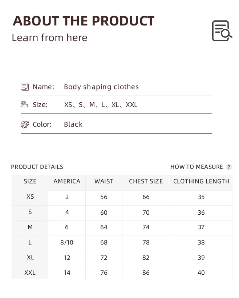Click the Name note icon

[x=25, y=87]
